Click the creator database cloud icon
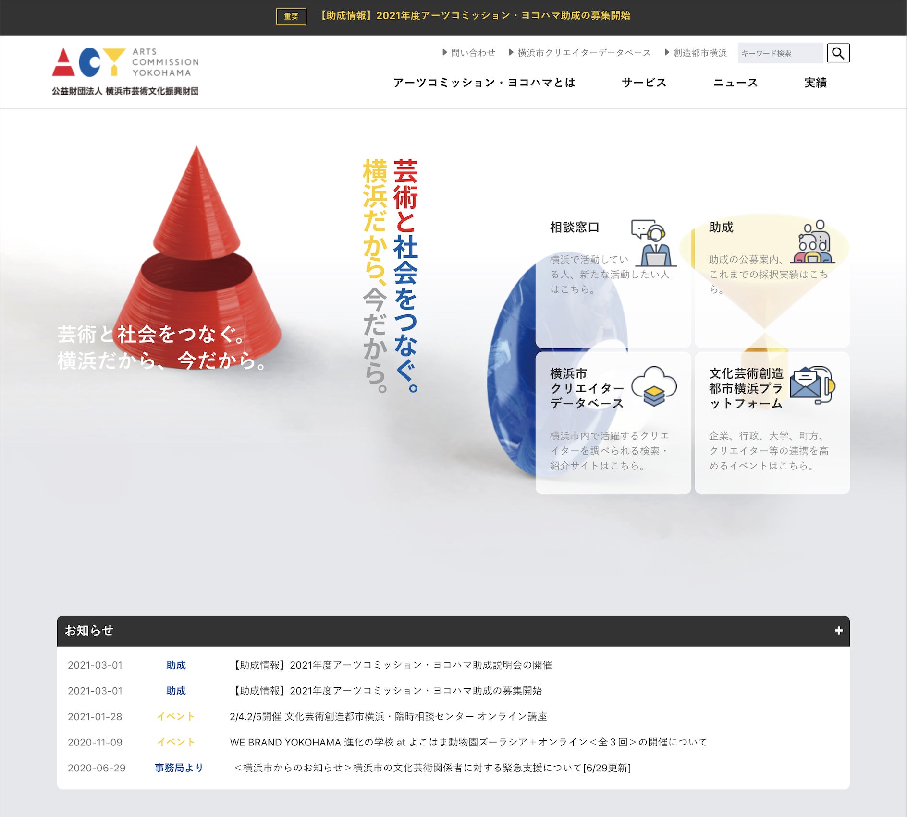Screen dimensions: 907x817 point(654,386)
